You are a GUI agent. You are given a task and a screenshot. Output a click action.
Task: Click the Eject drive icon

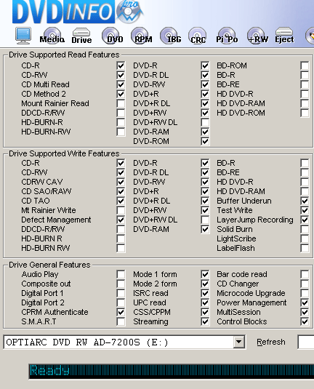284,36
